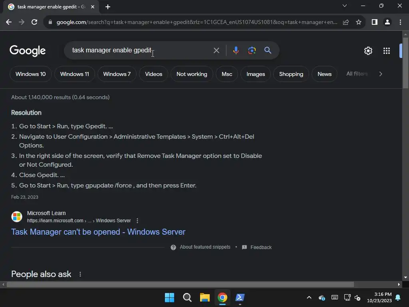
Task: Click muted volume tray icon
Action: (x=357, y=297)
